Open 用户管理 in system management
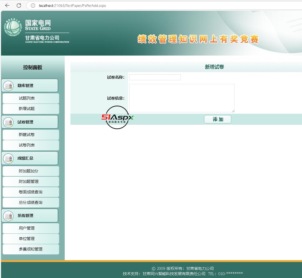The image size is (302, 278). (31, 228)
